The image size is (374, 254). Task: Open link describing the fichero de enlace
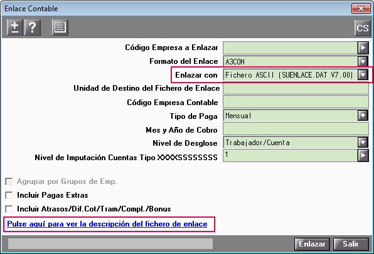107,224
